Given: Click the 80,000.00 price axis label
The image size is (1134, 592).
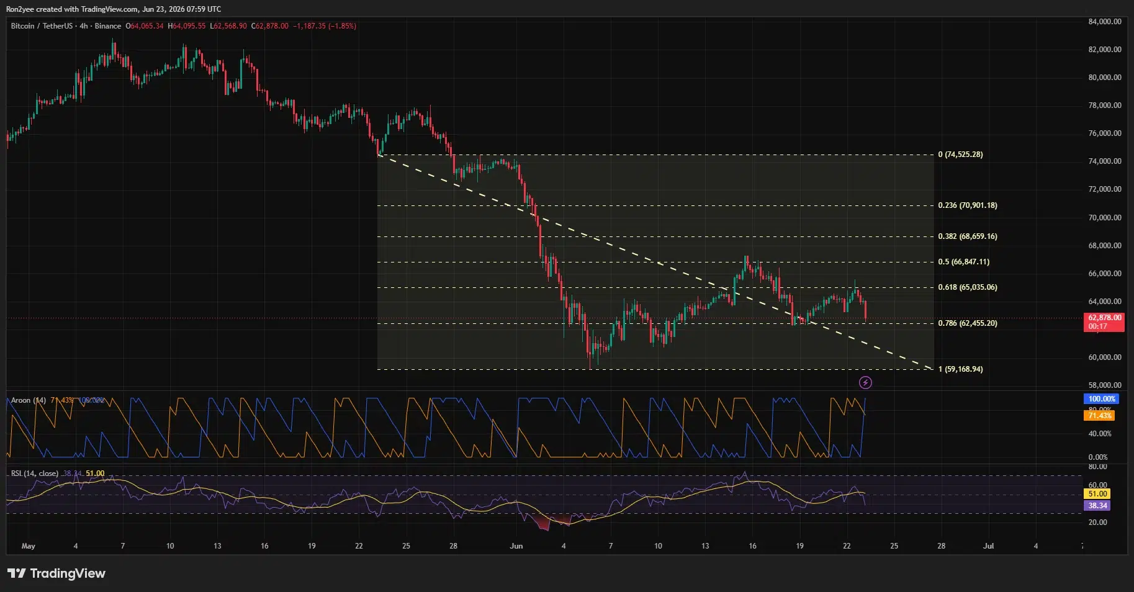Looking at the screenshot, I should click(1105, 78).
